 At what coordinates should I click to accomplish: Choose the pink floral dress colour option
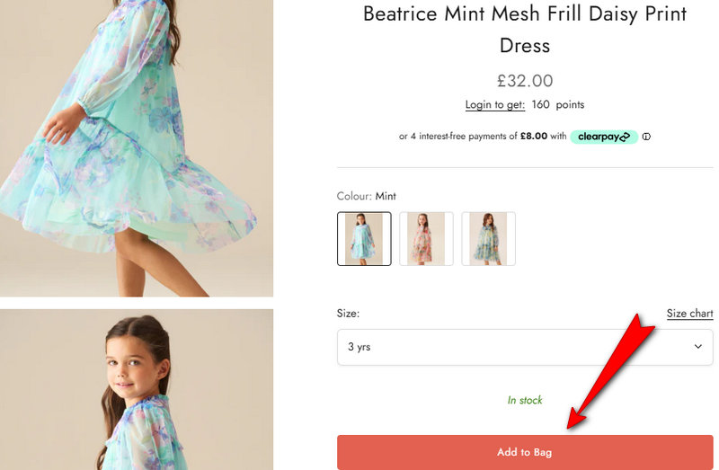(x=426, y=239)
